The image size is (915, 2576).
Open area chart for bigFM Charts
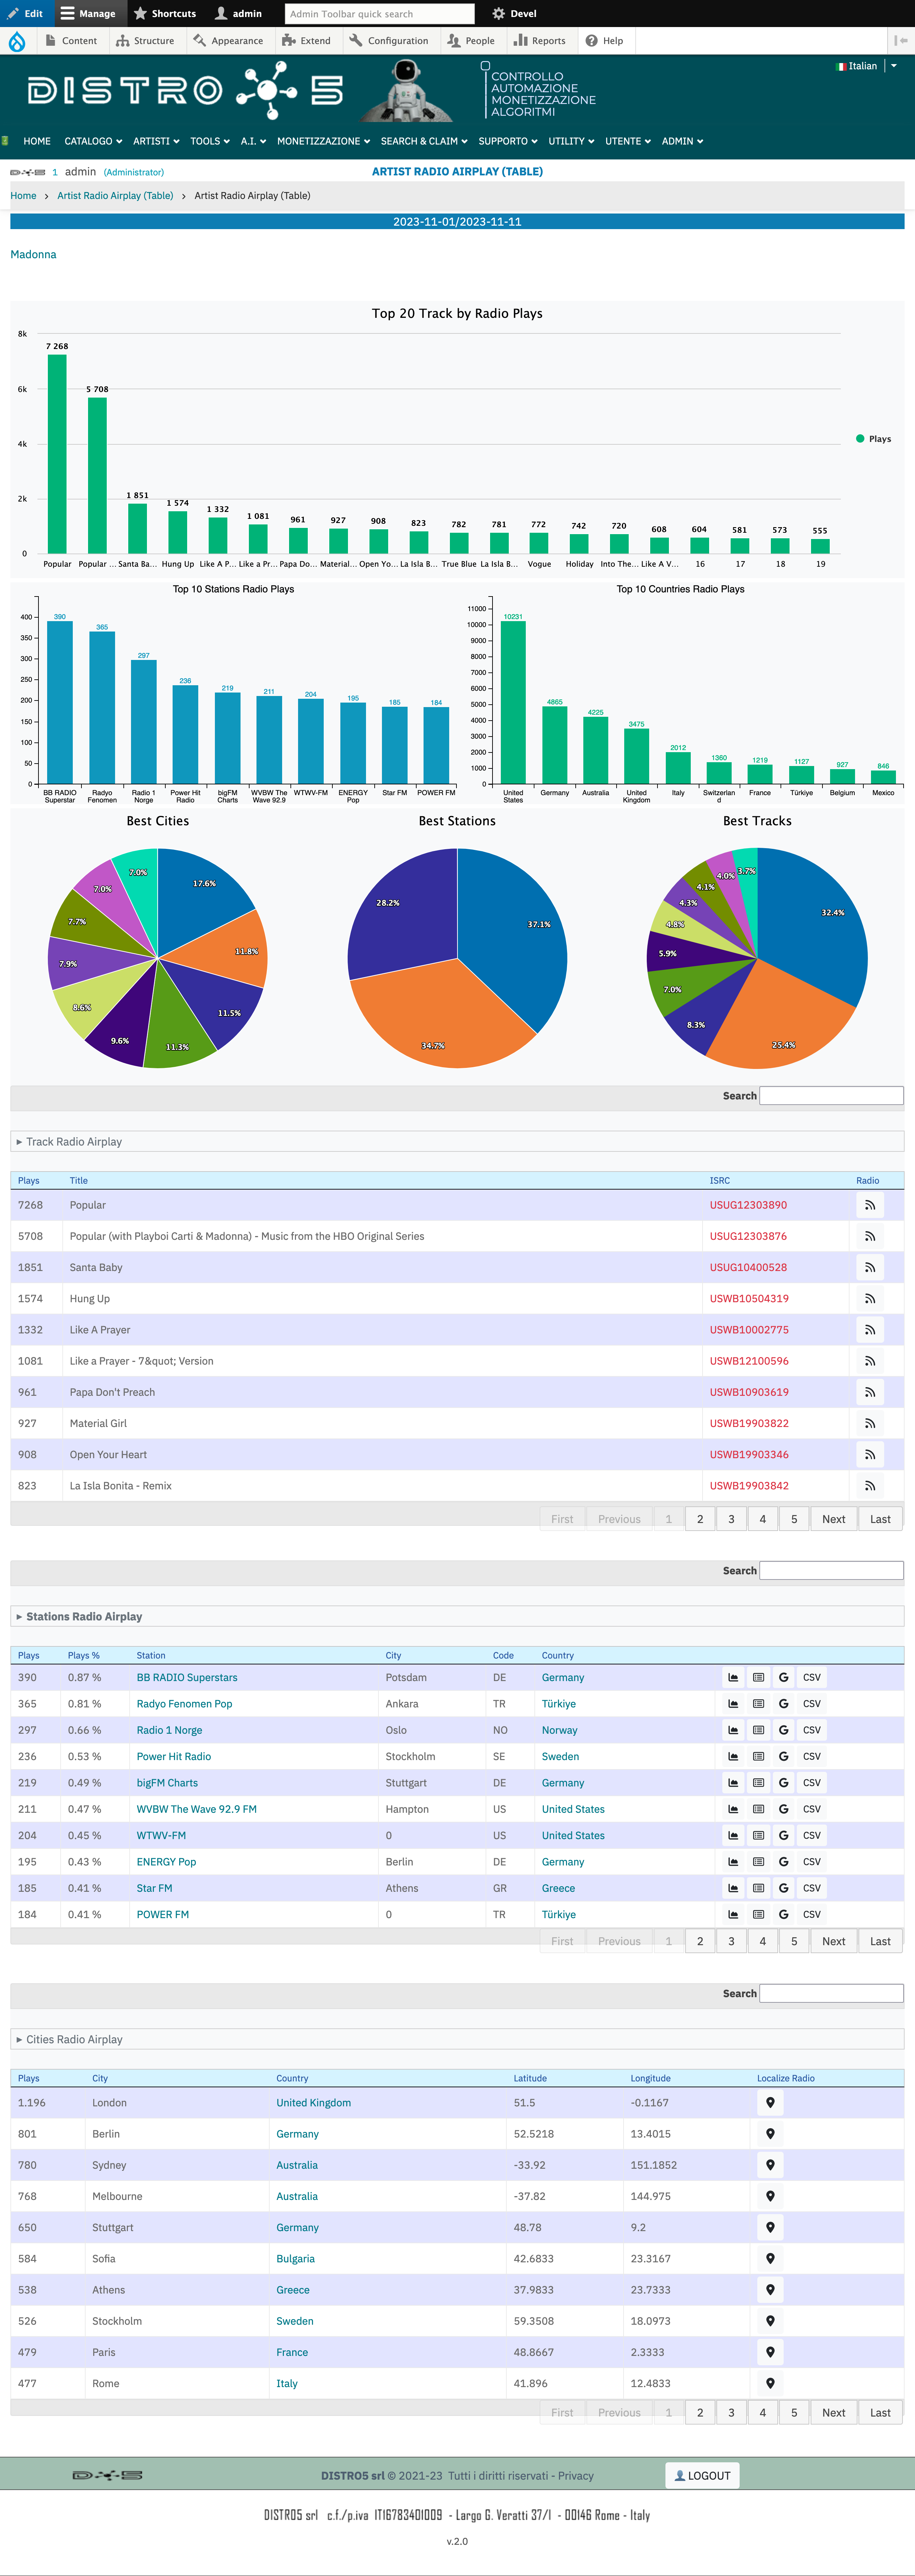pos(733,1783)
